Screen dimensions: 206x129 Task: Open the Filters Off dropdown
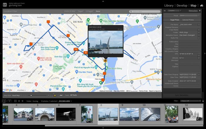tap(190, 101)
